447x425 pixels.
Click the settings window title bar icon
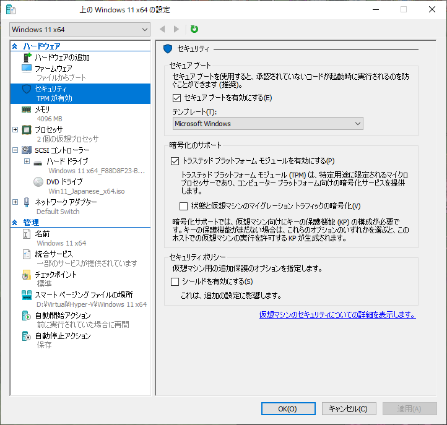tap(11, 10)
